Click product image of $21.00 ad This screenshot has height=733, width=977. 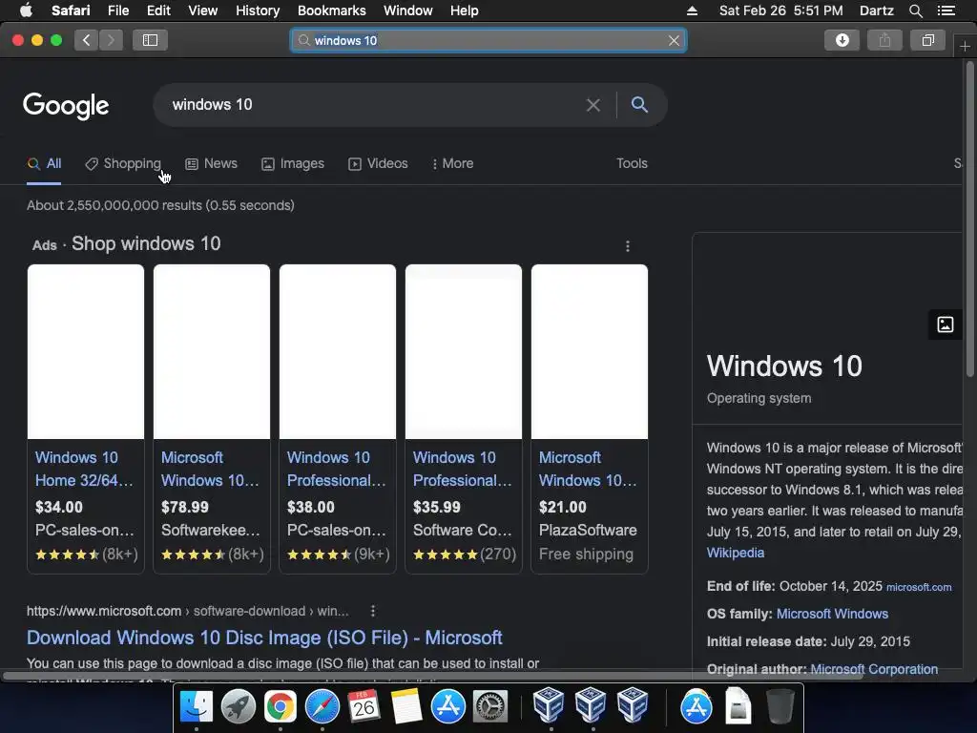[590, 351]
